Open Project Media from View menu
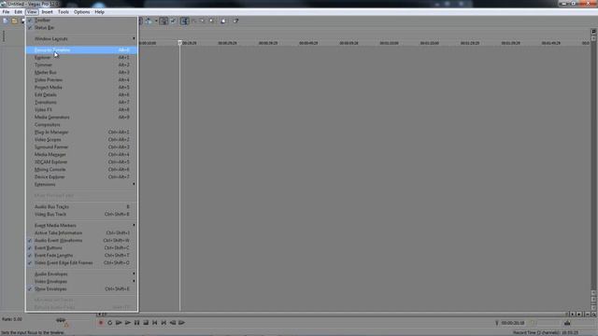 (x=81, y=87)
